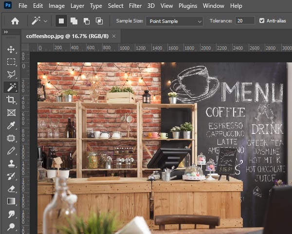Close the coffeeshop.jpg document tab
The width and height of the screenshot is (292, 234).
point(114,36)
